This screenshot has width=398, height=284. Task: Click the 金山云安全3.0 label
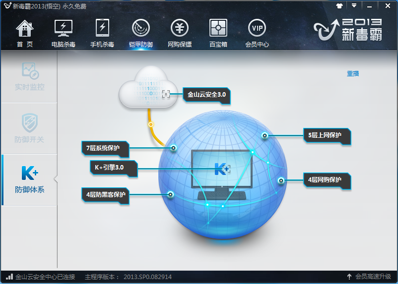point(206,95)
